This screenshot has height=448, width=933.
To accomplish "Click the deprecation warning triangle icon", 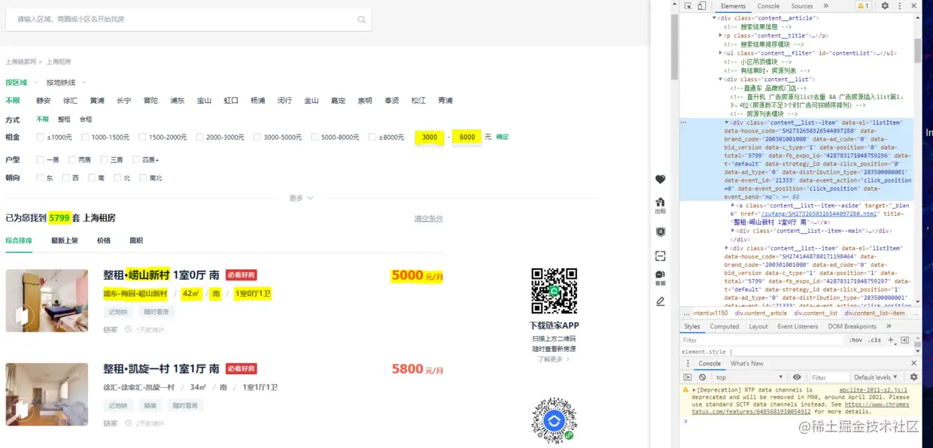I will pyautogui.click(x=685, y=390).
